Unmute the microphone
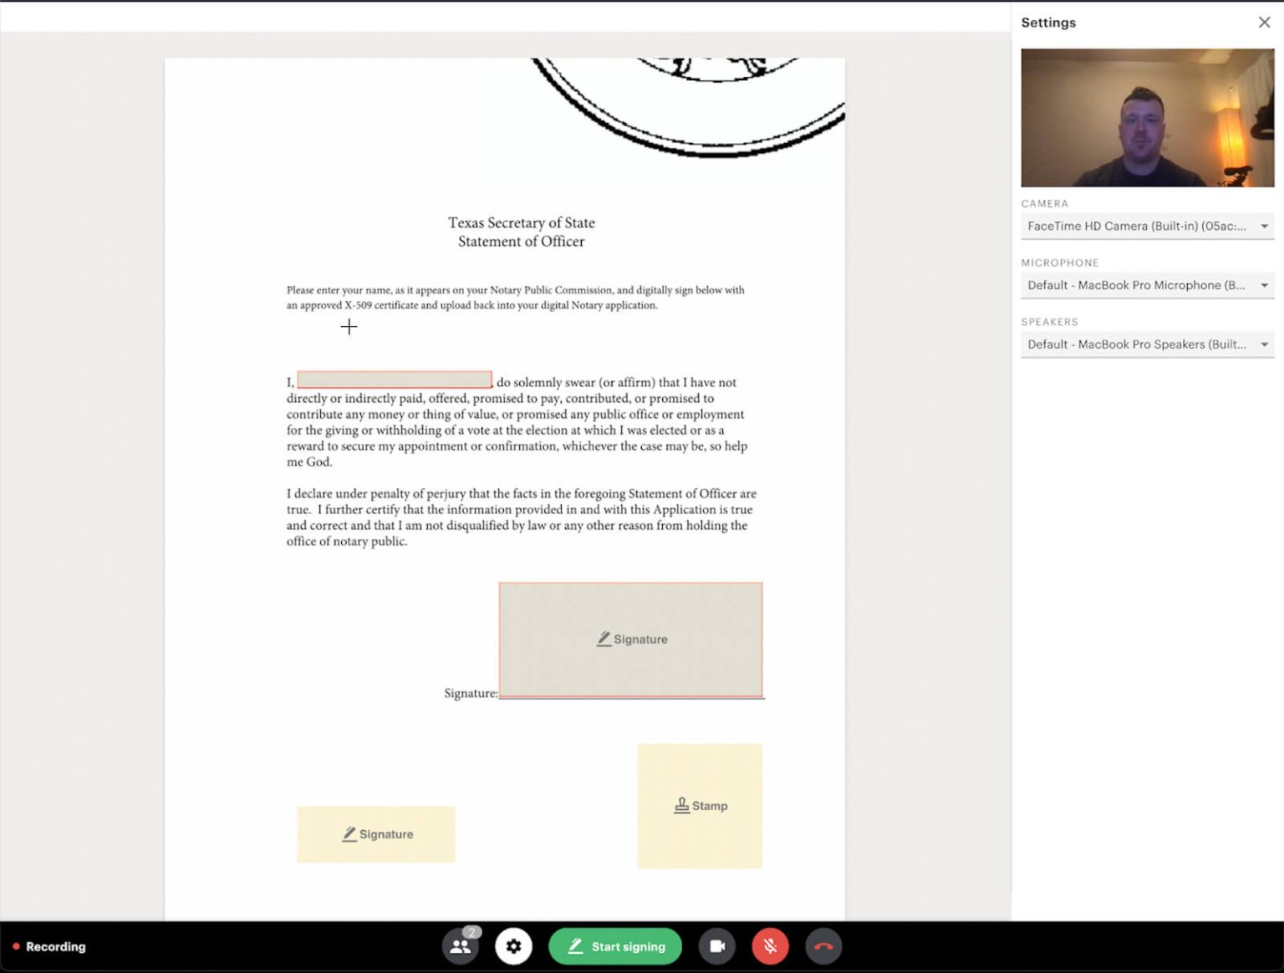 click(770, 946)
